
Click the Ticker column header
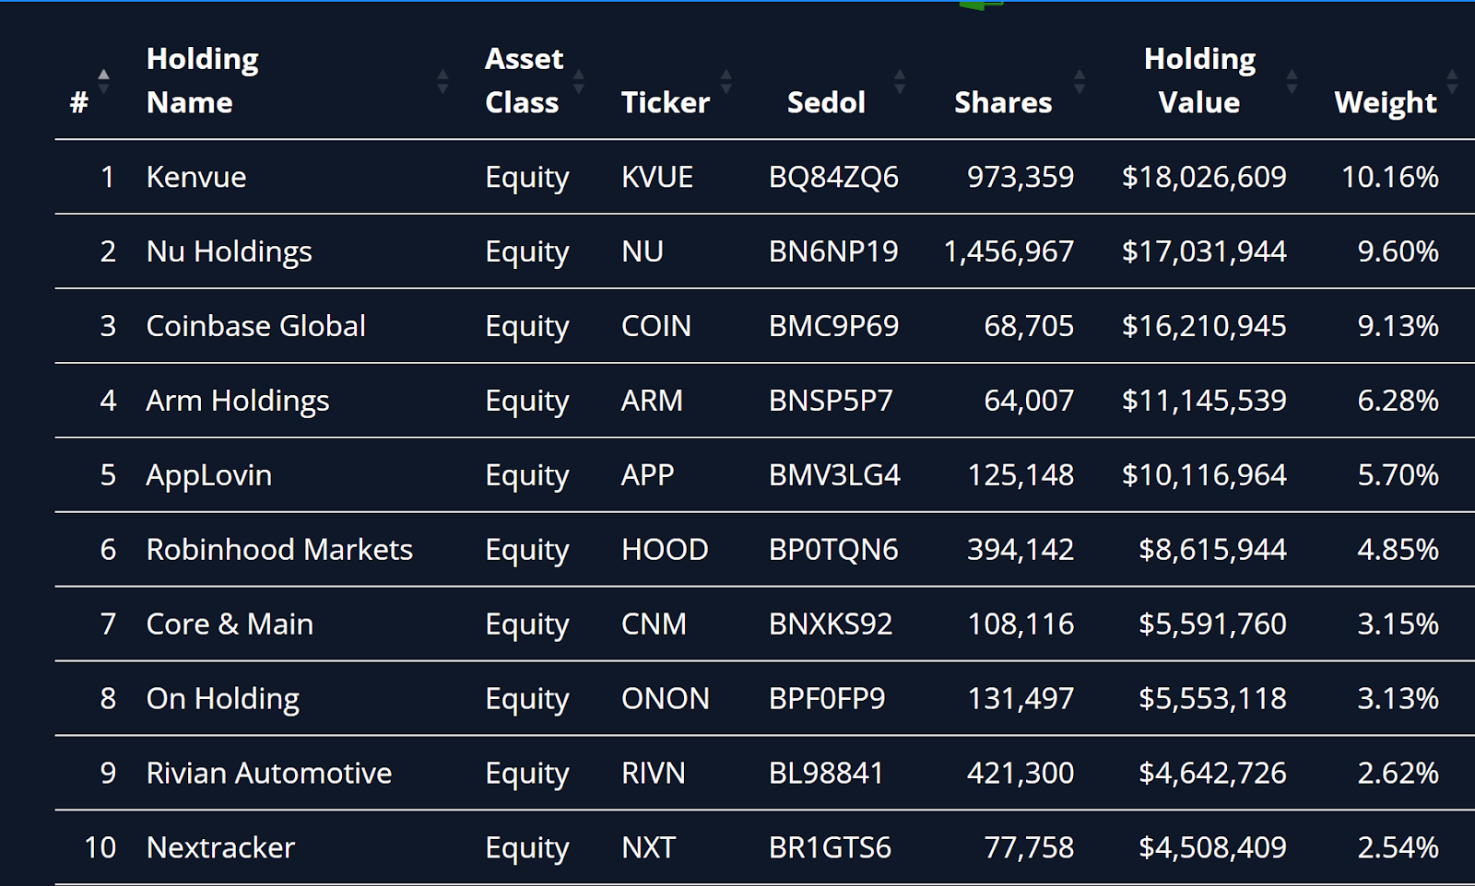pyautogui.click(x=666, y=102)
